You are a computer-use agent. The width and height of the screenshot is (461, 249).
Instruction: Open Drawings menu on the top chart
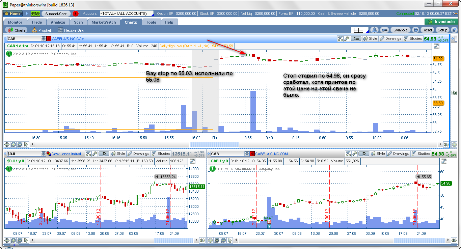[x=390, y=39]
